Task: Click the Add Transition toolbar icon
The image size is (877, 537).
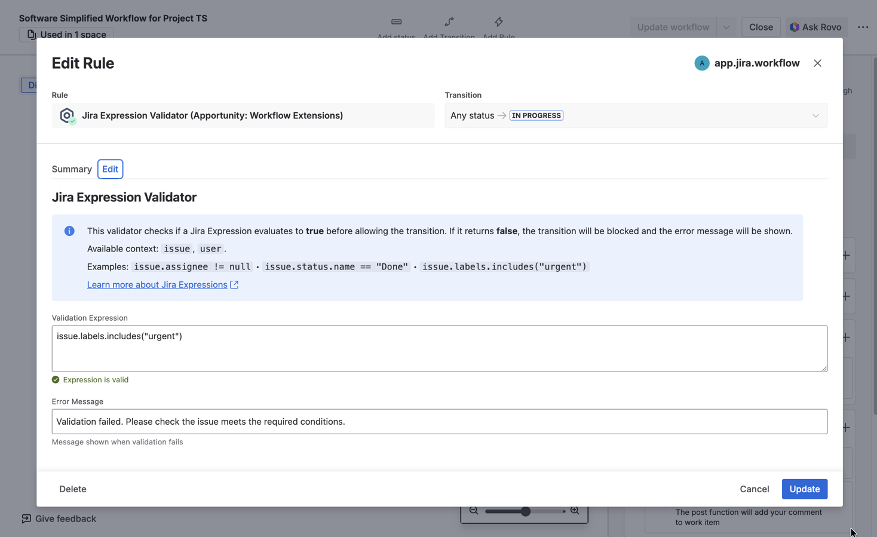Action: tap(449, 22)
